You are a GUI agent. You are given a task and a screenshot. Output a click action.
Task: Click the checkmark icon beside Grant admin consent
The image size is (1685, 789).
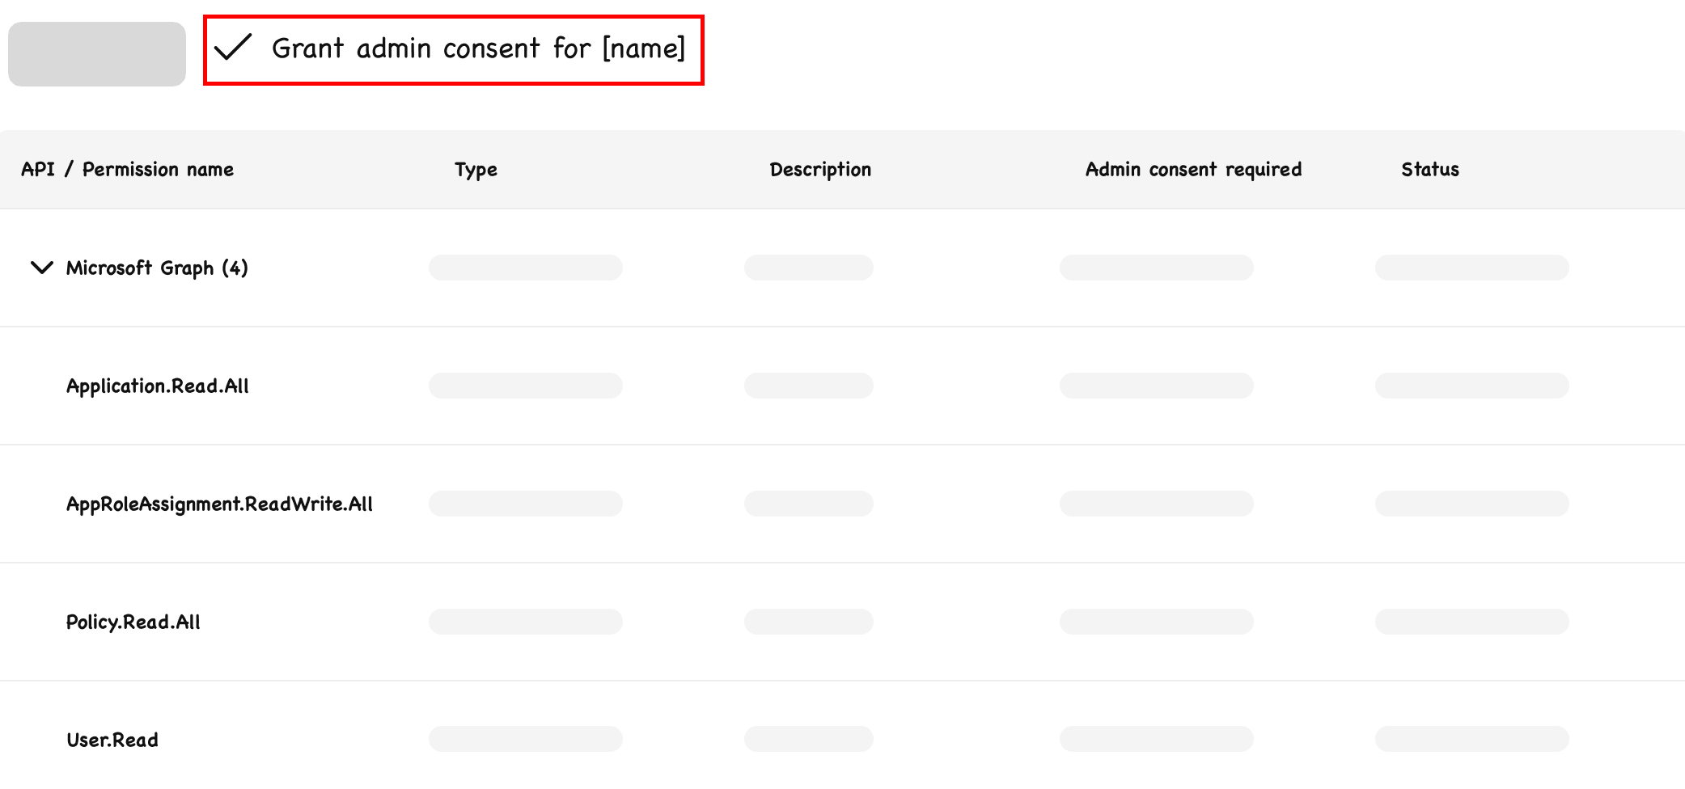(233, 48)
